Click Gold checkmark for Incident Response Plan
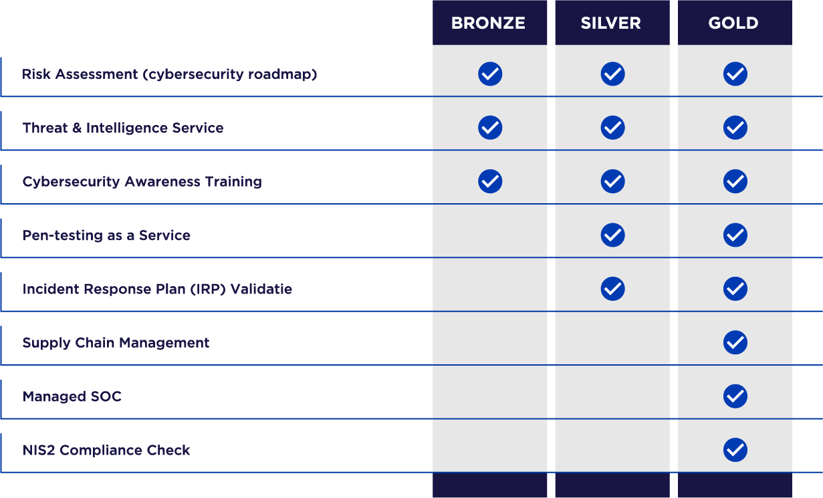The height and width of the screenshot is (498, 823). (x=735, y=289)
